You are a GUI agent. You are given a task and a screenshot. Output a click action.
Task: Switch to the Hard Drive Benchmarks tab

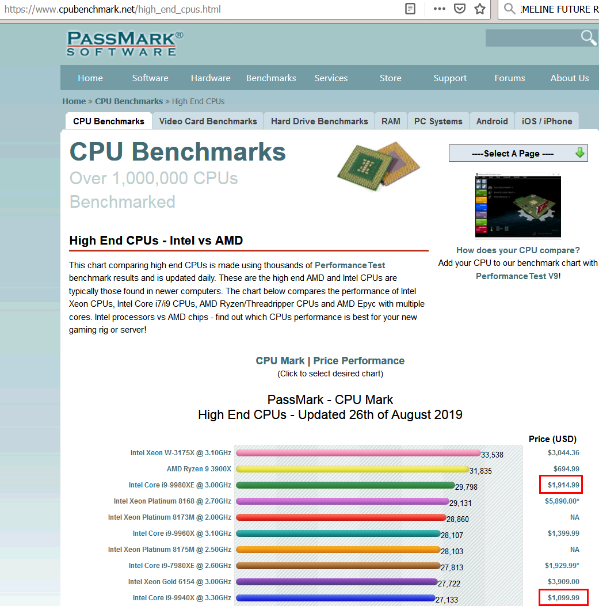[319, 121]
